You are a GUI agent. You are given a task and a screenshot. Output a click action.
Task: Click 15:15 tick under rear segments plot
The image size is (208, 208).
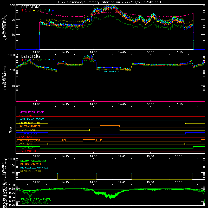(179, 104)
